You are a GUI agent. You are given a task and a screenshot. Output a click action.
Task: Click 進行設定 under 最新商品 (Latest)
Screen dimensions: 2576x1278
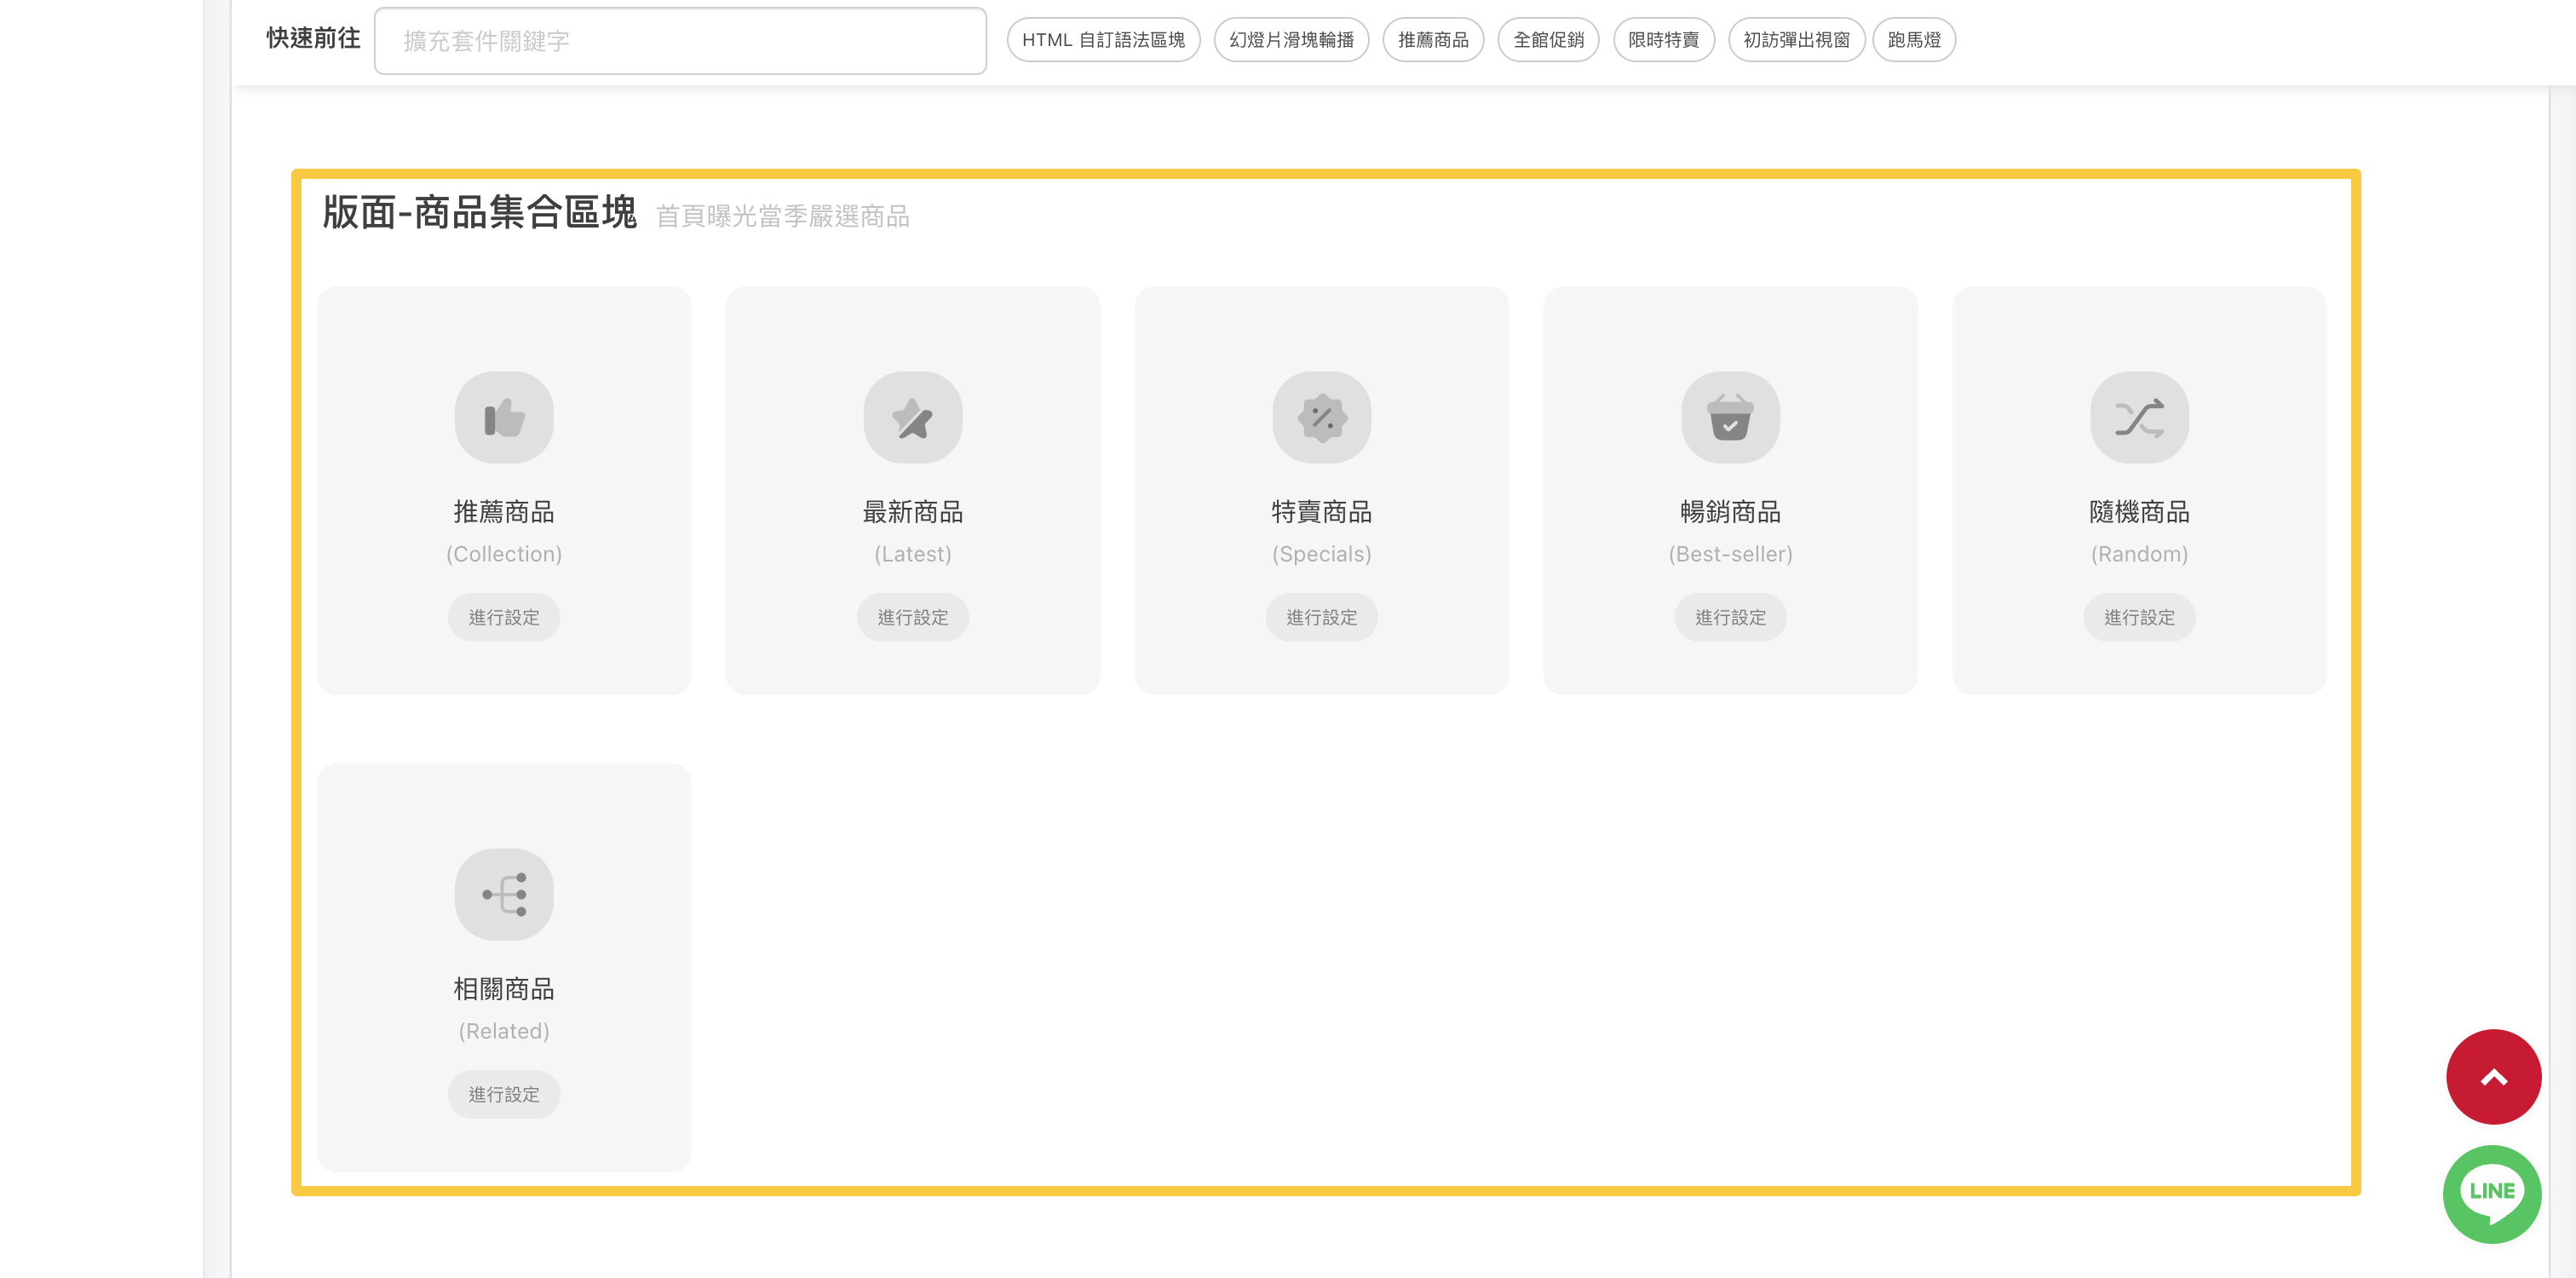coord(913,617)
